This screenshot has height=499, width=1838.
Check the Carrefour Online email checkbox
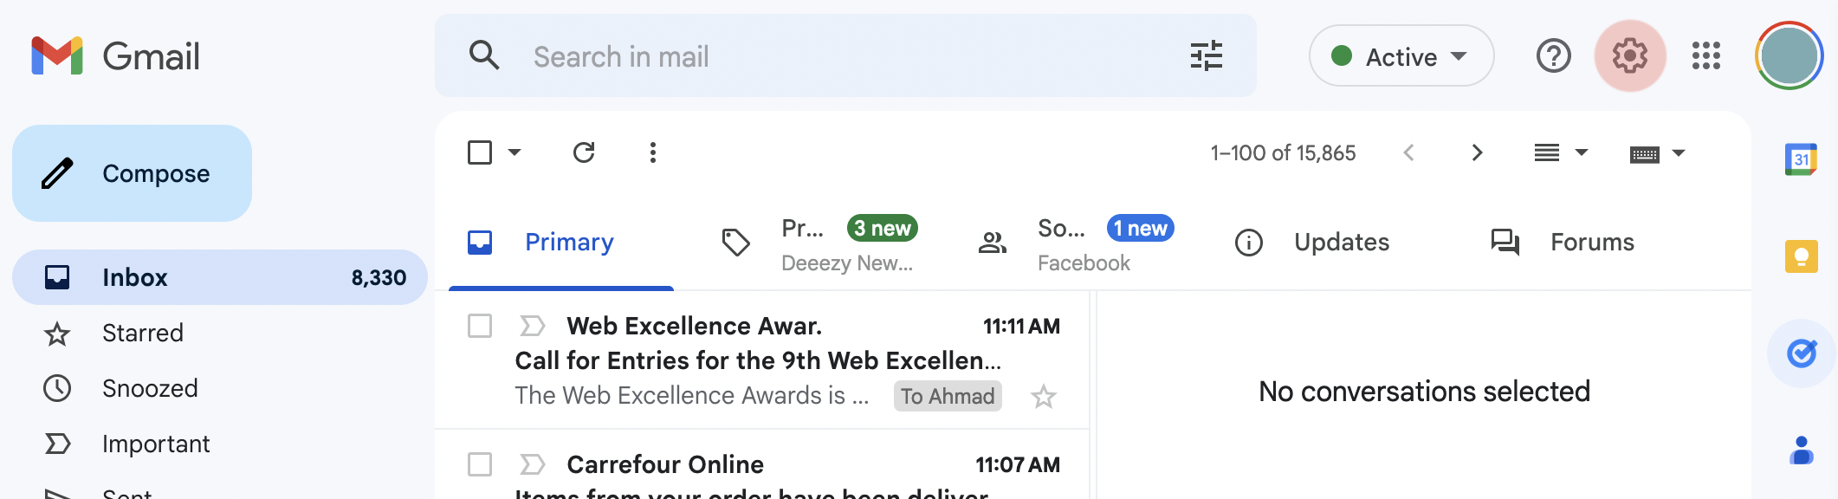[x=480, y=464]
